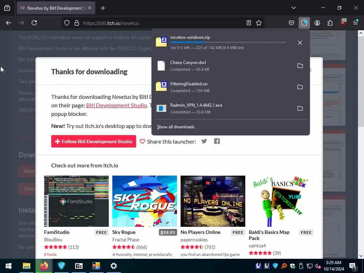Screen dimensions: 364x273
Task: Click the #Tools tag
Action: click(x=50, y=255)
